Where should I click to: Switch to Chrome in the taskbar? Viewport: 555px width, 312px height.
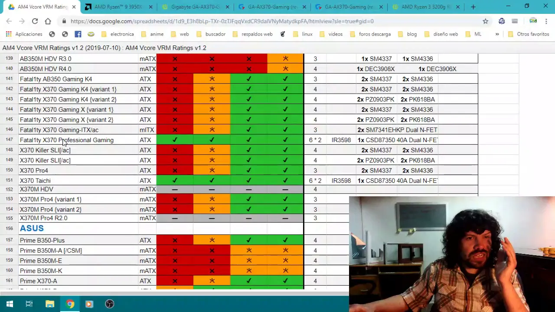pos(70,304)
